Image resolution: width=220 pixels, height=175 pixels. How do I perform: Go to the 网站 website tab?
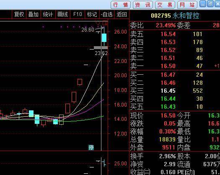pyautogui.click(x=187, y=5)
